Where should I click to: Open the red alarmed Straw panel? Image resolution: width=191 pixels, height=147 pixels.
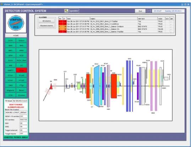21,70
